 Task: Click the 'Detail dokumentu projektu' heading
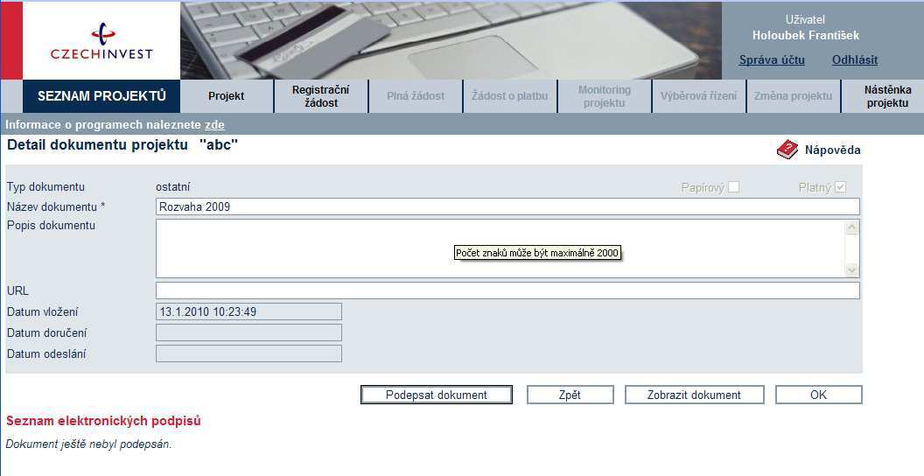(97, 145)
